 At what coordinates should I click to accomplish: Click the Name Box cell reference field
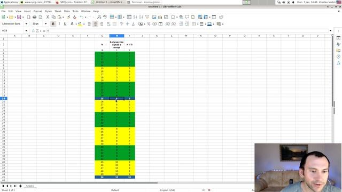(12, 31)
